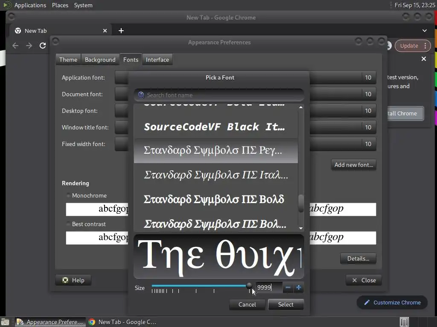This screenshot has width=437, height=327.
Task: Click the magnifier icon in font search
Action: click(141, 95)
